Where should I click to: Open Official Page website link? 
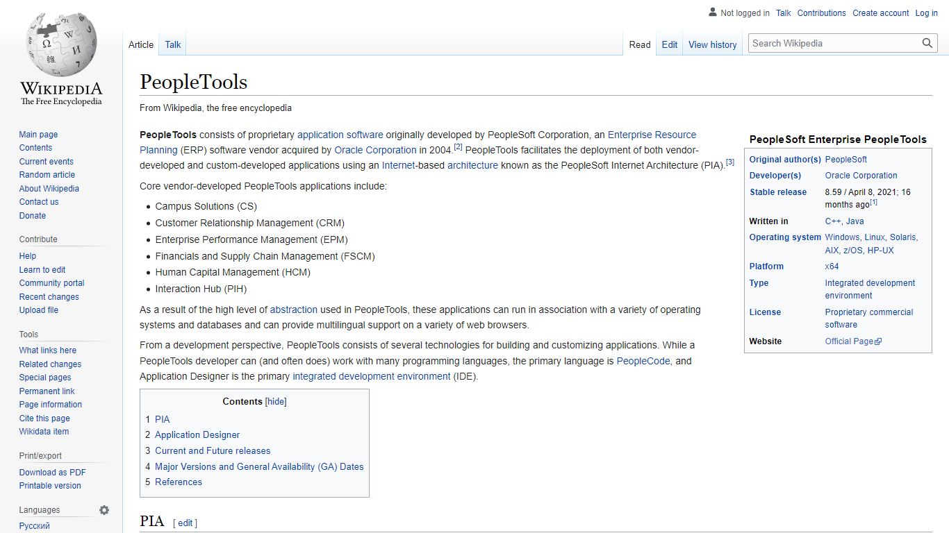[849, 341]
